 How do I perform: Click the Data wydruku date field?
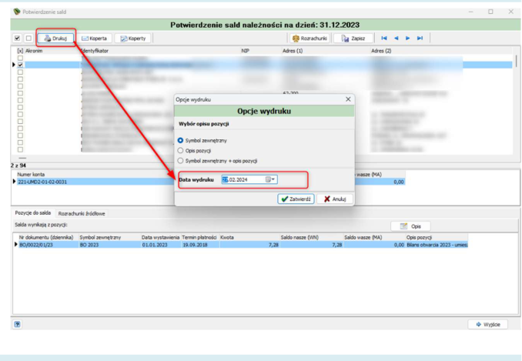249,179
